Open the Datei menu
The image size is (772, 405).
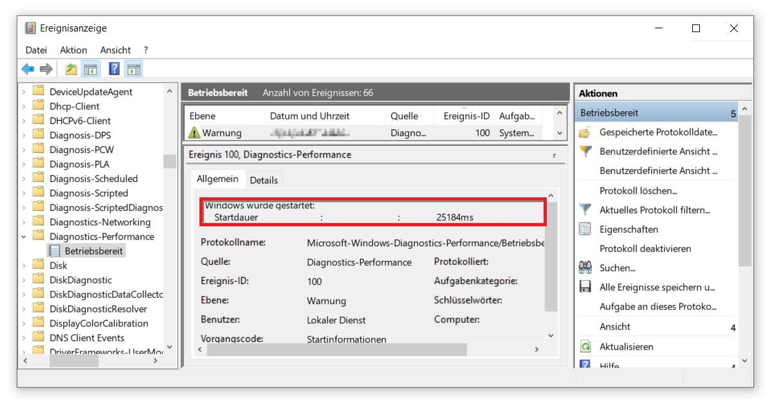[36, 50]
